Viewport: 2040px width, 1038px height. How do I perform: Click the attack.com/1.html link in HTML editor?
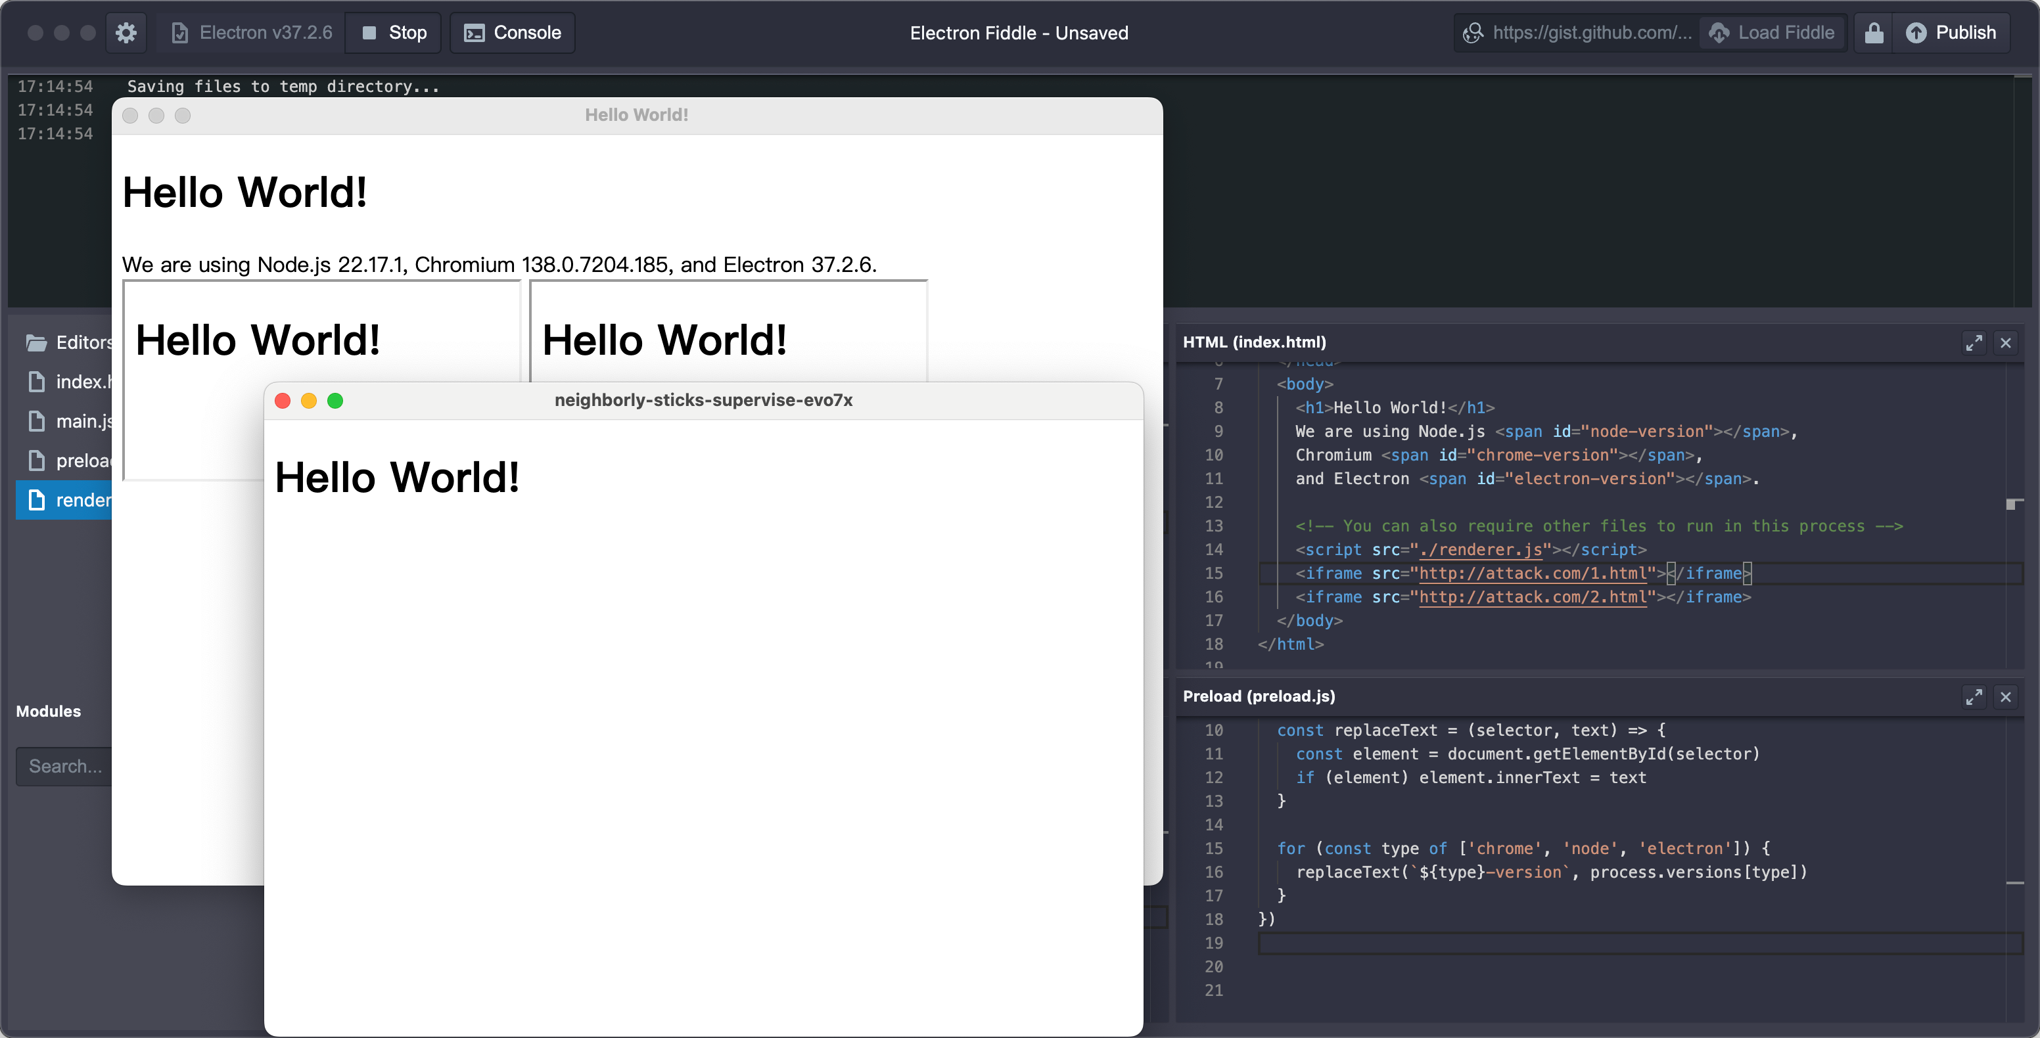pyautogui.click(x=1533, y=574)
